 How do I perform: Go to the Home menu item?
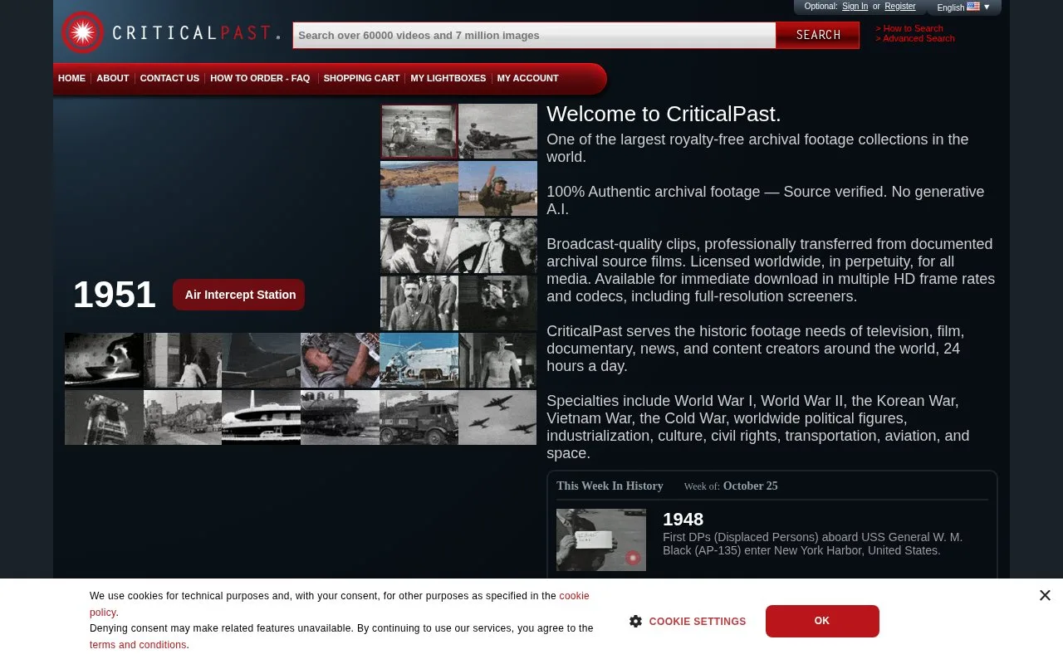tap(71, 78)
